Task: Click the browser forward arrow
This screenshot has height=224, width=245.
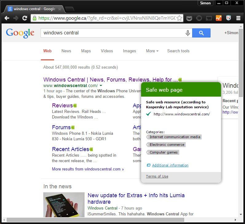Action: (16, 18)
